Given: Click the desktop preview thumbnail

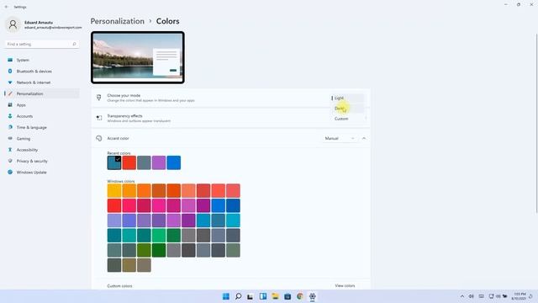Looking at the screenshot, I should (138, 57).
